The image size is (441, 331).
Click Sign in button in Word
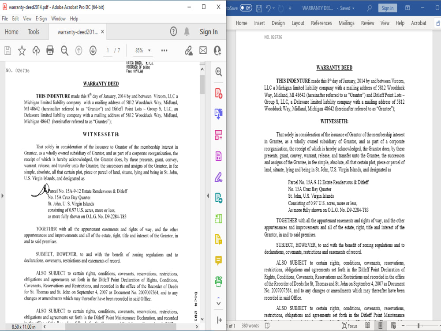point(387,8)
